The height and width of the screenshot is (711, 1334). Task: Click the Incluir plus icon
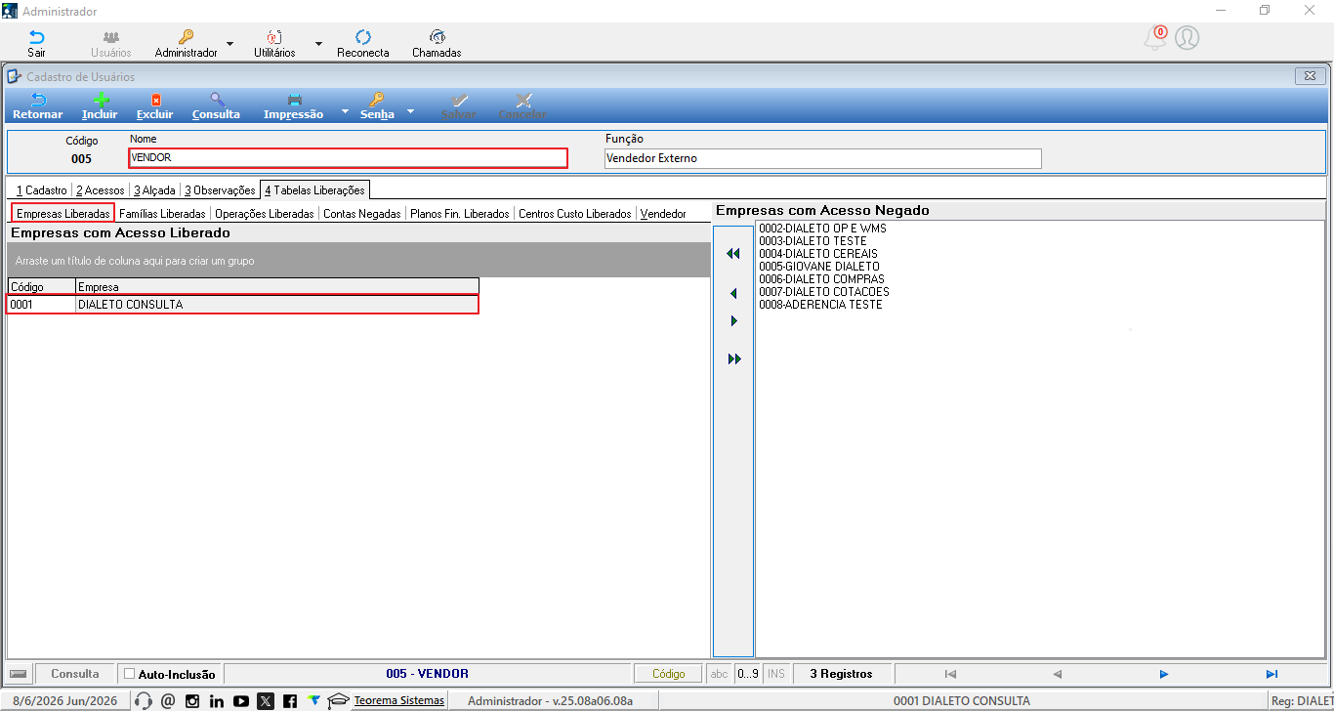click(100, 100)
